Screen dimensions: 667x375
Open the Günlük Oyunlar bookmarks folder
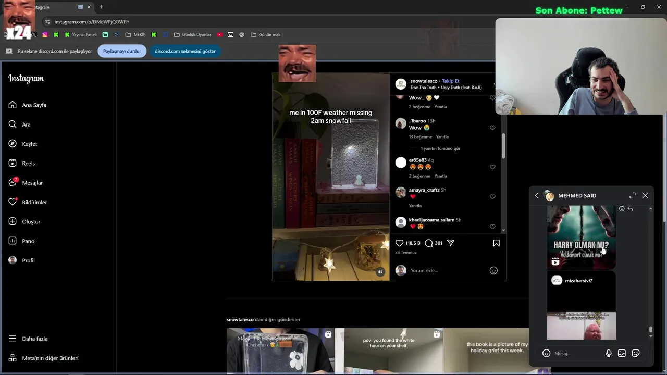tap(192, 35)
